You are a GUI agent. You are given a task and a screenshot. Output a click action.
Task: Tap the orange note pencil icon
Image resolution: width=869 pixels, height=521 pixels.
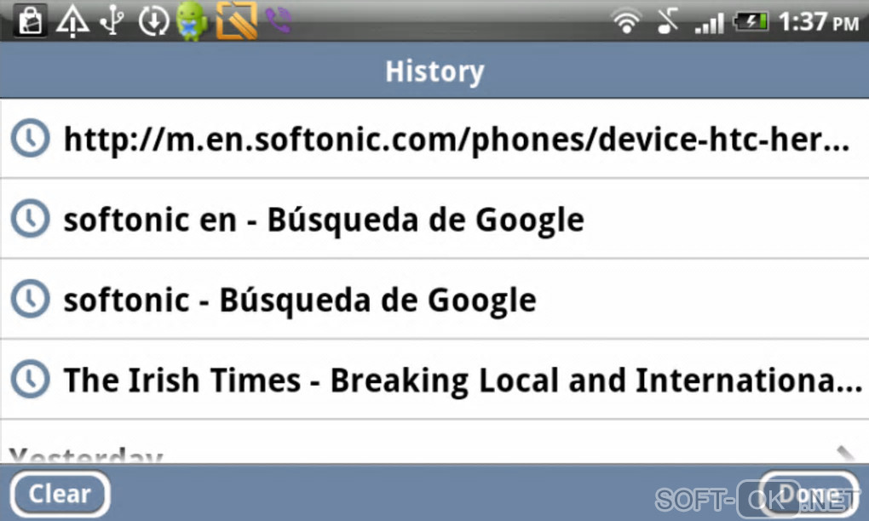tap(237, 21)
